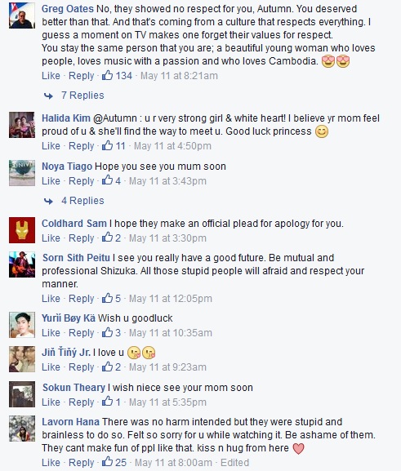401x471 pixels.
Task: Reply to Halida Kim's comment
Action: click(82, 146)
